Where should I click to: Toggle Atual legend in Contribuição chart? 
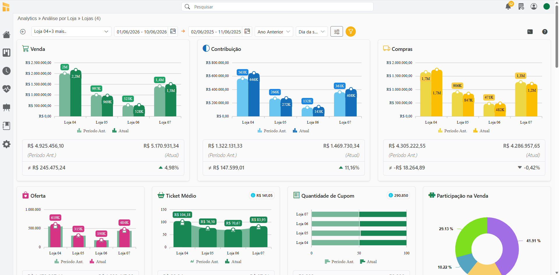coord(301,131)
